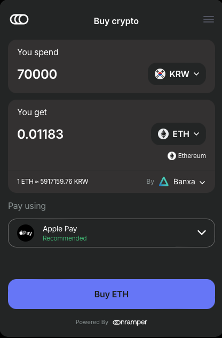Viewport: 222px width, 338px height.
Task: Click the Onramper logo in footer
Action: (130, 322)
